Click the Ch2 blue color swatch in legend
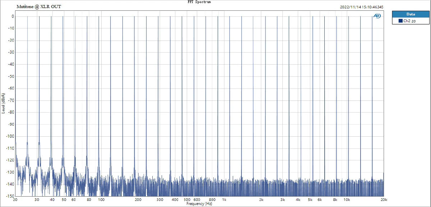The width and height of the screenshot is (431, 207). [400, 21]
